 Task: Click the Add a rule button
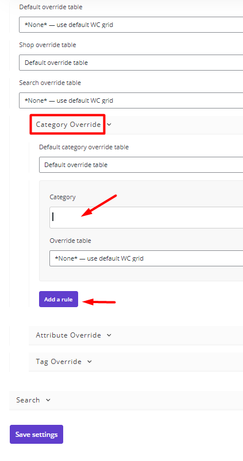click(x=59, y=299)
